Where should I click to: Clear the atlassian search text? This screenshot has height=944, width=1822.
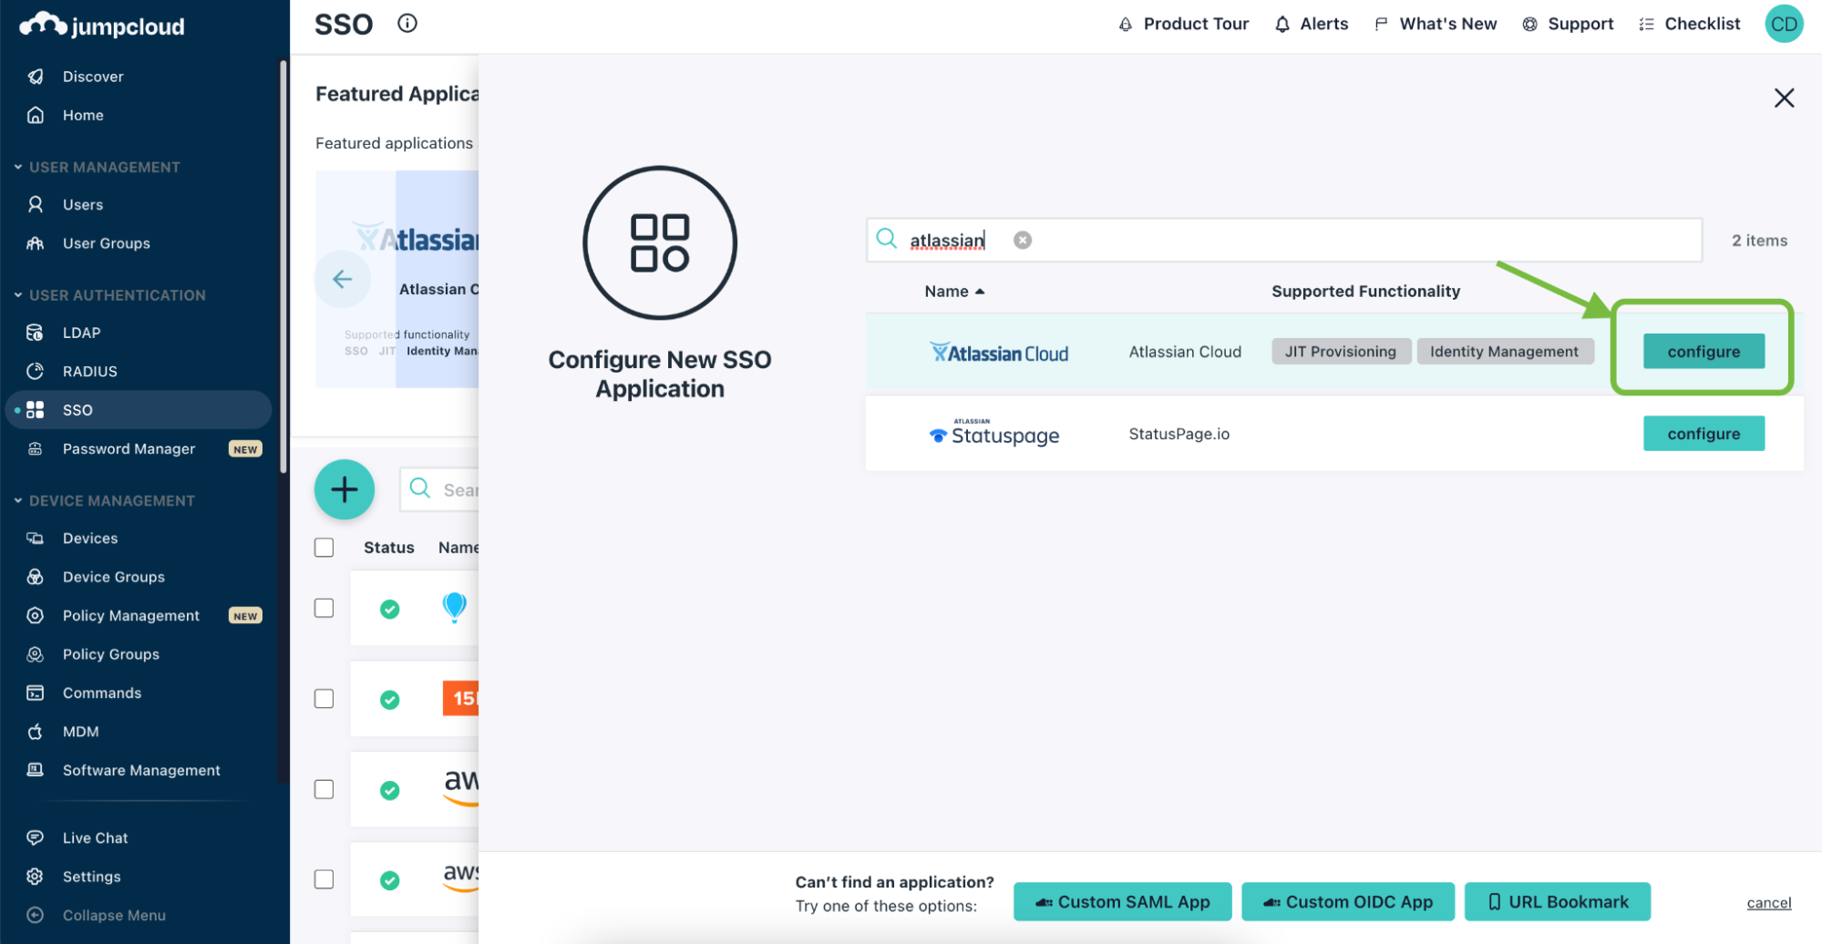(1023, 240)
